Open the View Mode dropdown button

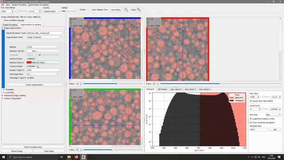click(x=115, y=10)
